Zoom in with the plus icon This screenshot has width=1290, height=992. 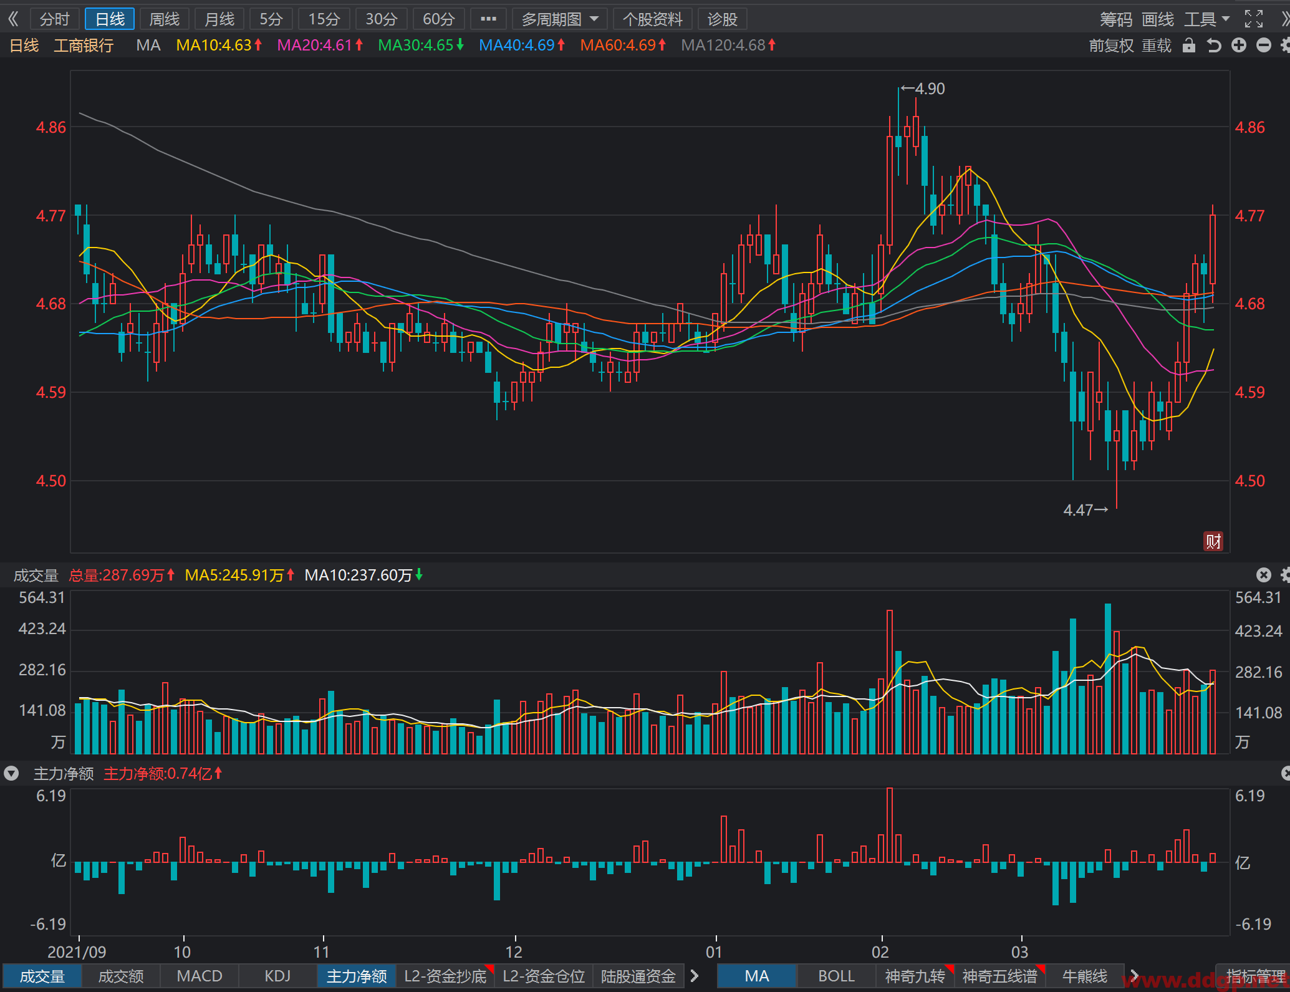1239,46
